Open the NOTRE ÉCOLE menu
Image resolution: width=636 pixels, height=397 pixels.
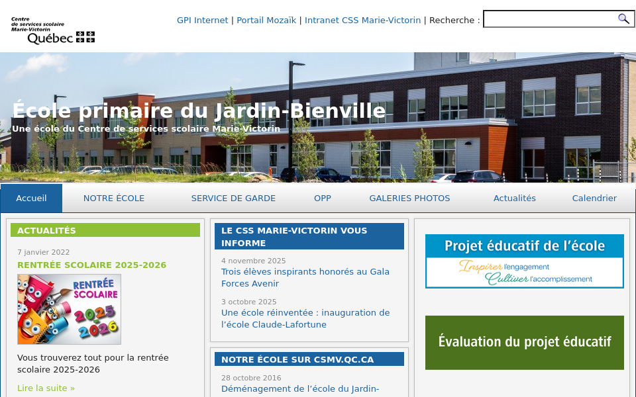pyautogui.click(x=113, y=198)
